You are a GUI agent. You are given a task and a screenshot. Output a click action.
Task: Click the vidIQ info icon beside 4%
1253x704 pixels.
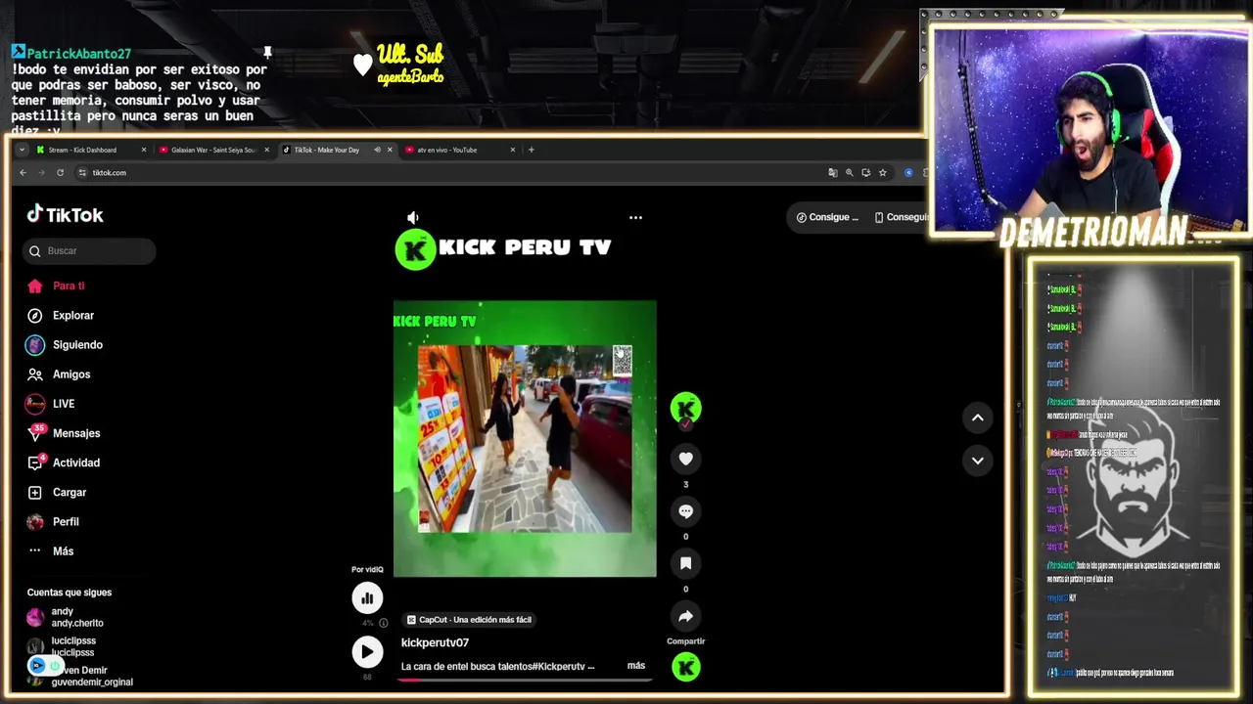coord(384,623)
